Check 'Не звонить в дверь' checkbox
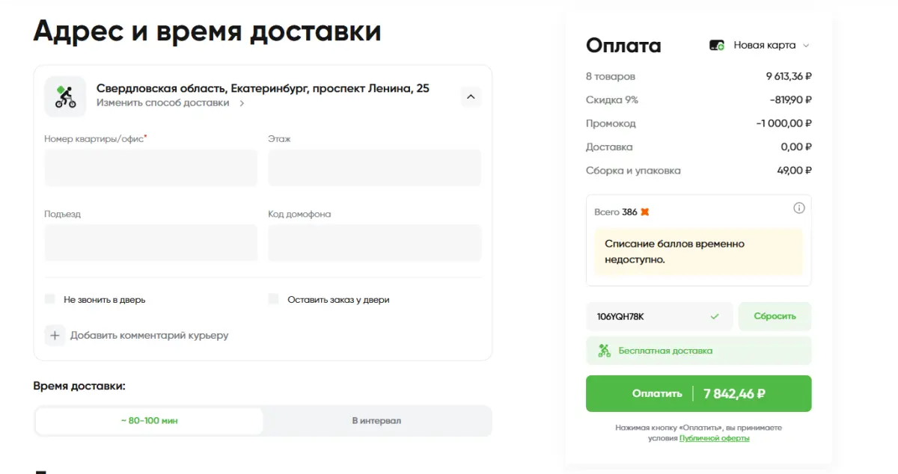This screenshot has width=898, height=474. tap(50, 299)
